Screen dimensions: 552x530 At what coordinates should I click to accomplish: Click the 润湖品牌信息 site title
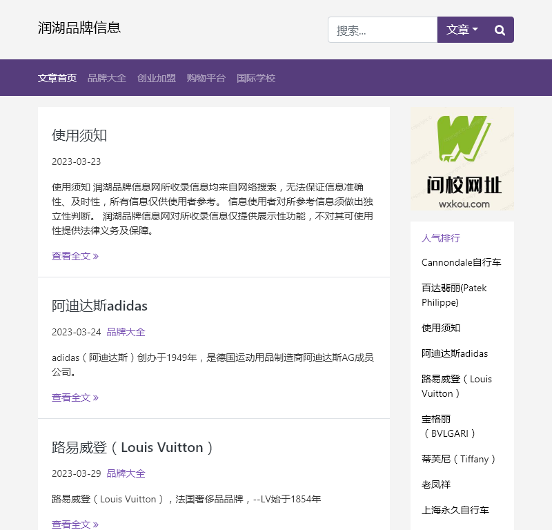pyautogui.click(x=79, y=28)
